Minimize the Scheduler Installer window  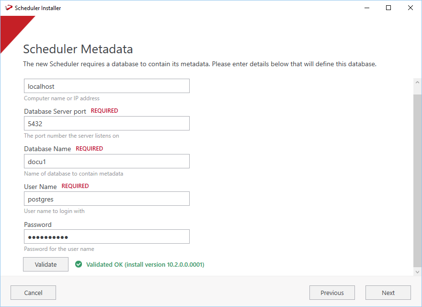coord(366,8)
